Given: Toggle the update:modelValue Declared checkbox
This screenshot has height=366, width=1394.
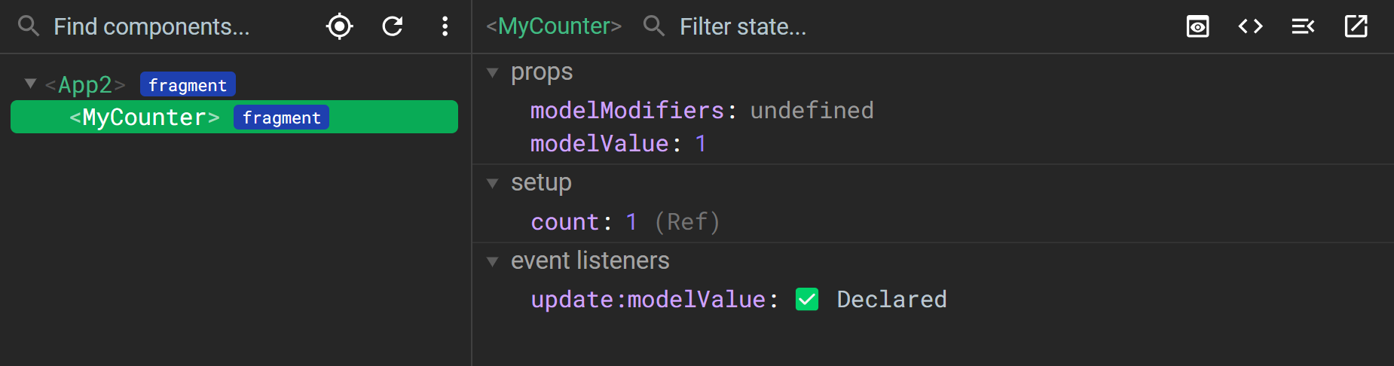Looking at the screenshot, I should click(807, 299).
